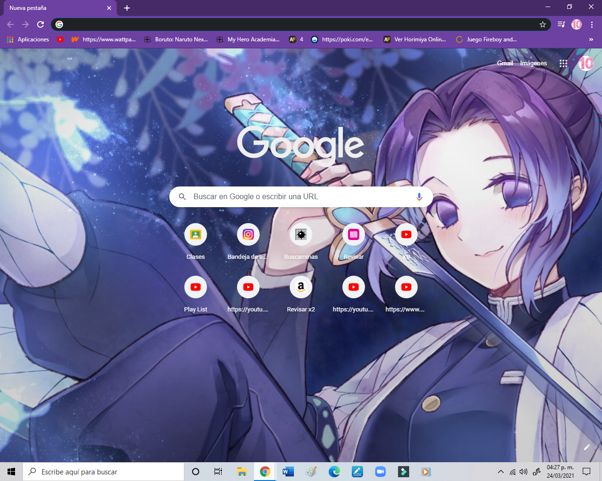Start voice search with the microphone
The image size is (602, 481).
click(x=419, y=197)
